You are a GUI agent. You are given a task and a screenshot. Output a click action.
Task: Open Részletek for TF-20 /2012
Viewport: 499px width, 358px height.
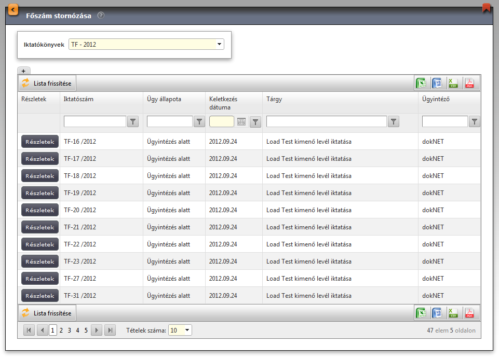(x=40, y=210)
